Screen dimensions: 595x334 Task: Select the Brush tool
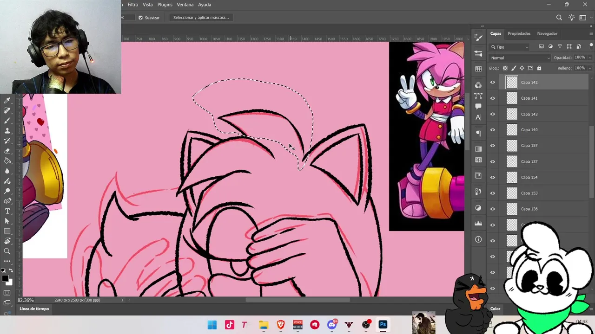7,121
